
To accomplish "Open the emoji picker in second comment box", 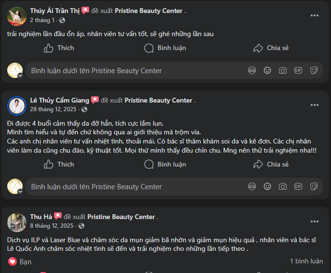I will 267,186.
